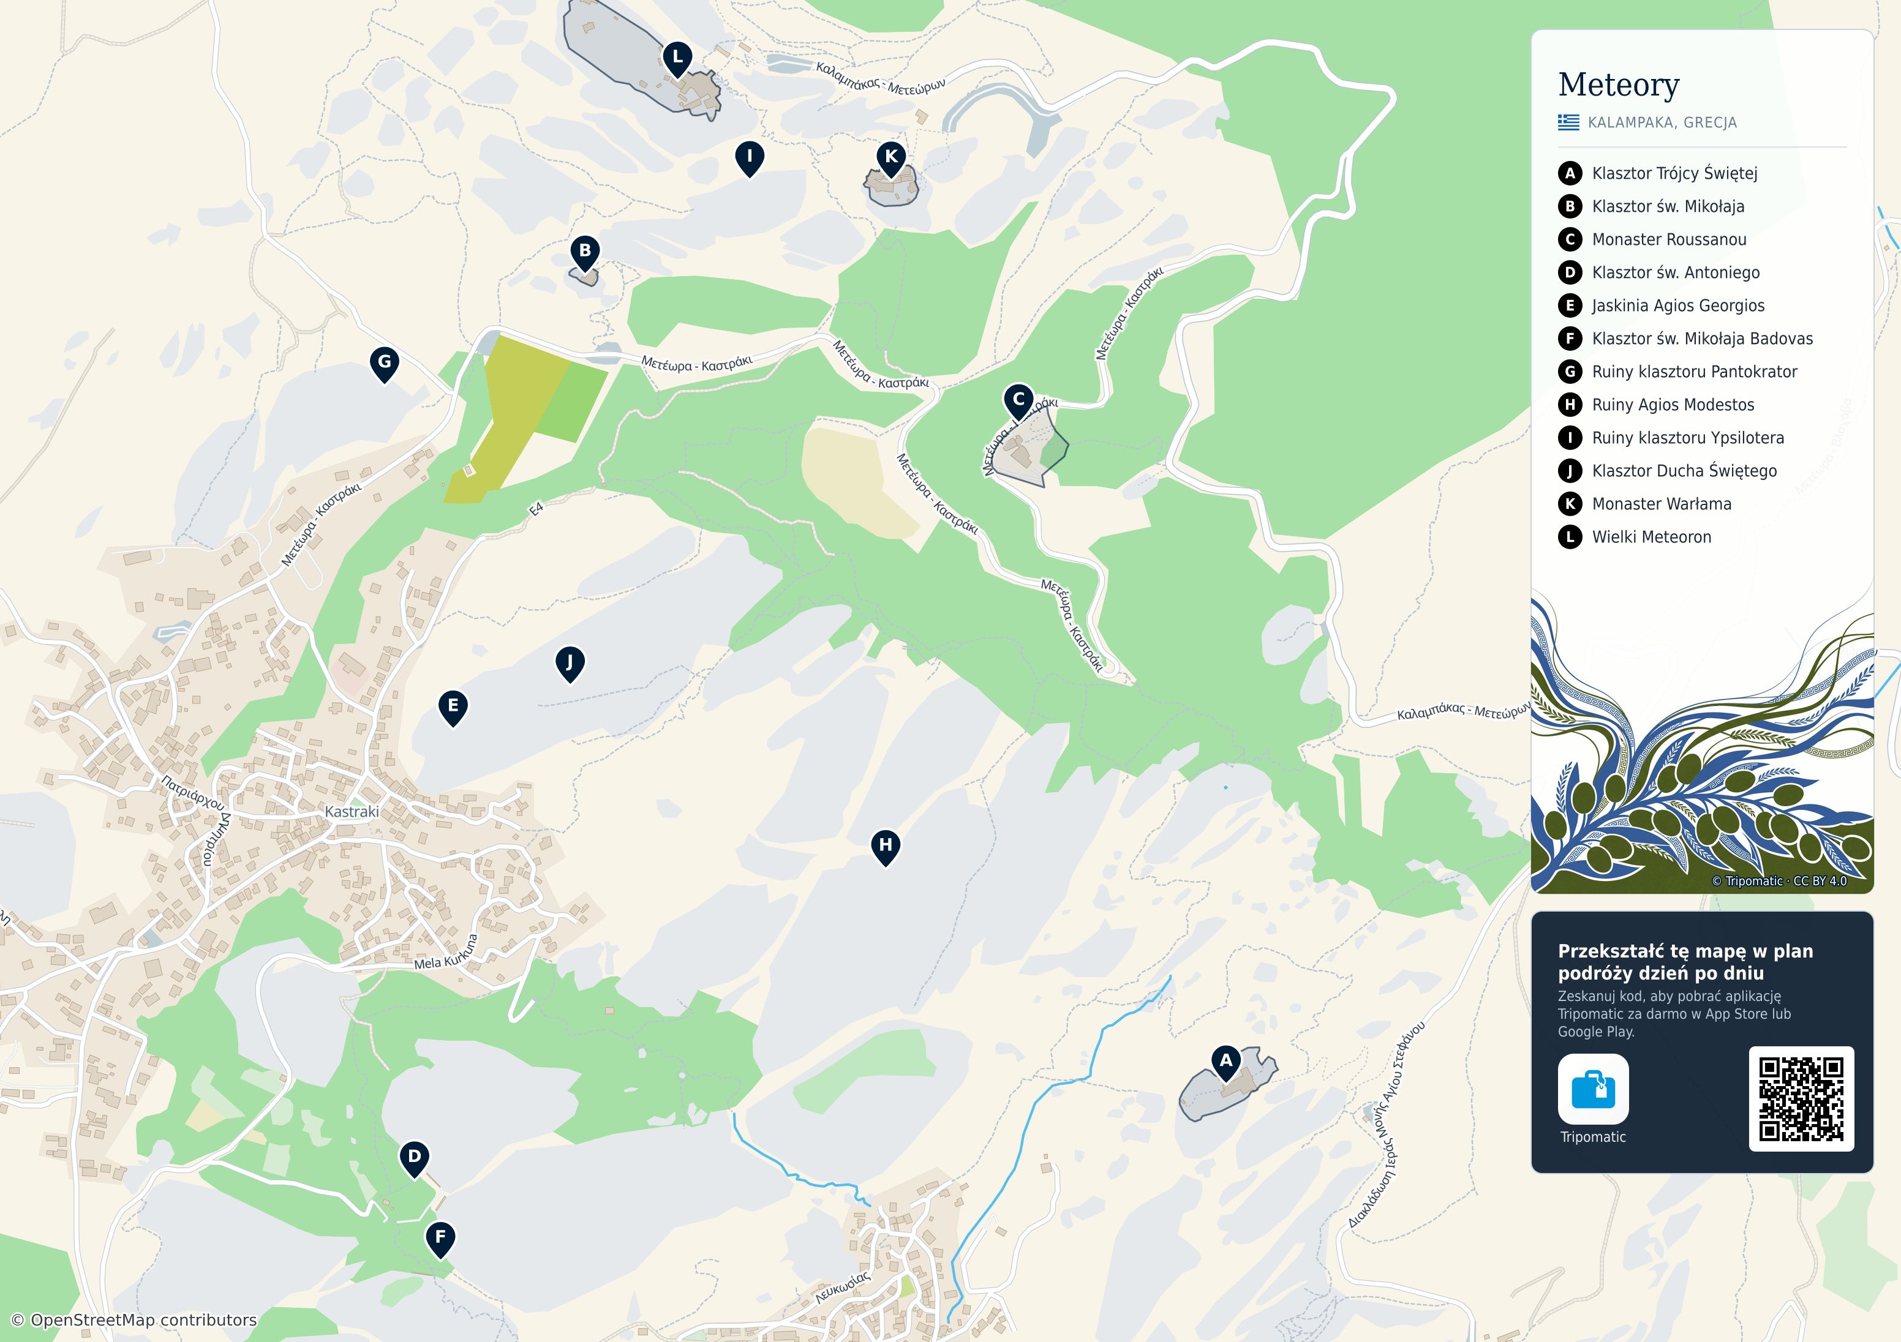Select map pin H for Agios Modestos

tap(886, 847)
